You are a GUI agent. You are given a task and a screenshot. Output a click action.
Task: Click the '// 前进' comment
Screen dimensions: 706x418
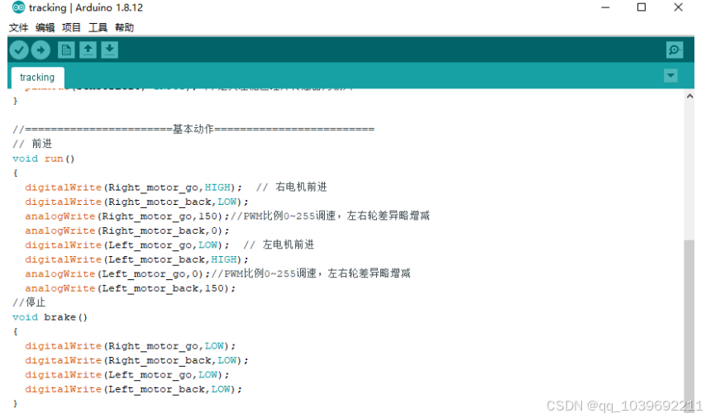coord(32,144)
